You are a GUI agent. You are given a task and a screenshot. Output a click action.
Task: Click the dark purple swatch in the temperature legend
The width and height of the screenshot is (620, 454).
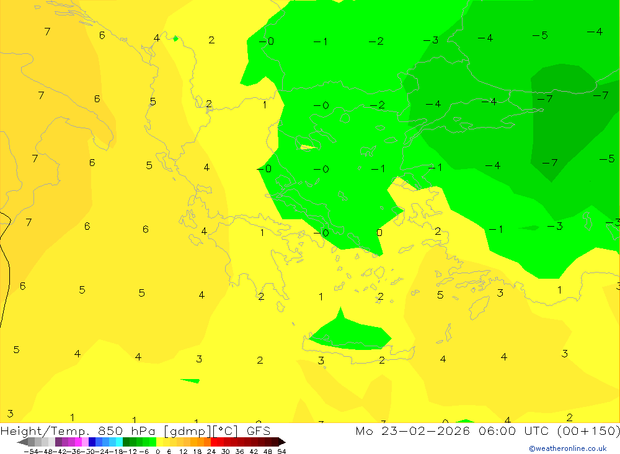click(x=58, y=442)
